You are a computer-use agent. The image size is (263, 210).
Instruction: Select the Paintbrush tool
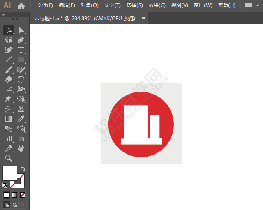pos(9,69)
